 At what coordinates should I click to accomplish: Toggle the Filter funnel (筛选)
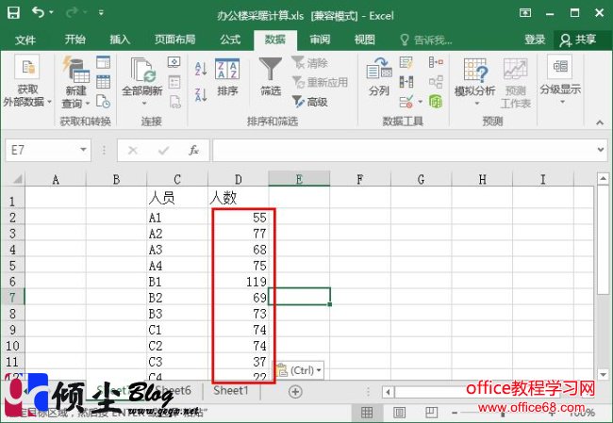coord(271,77)
